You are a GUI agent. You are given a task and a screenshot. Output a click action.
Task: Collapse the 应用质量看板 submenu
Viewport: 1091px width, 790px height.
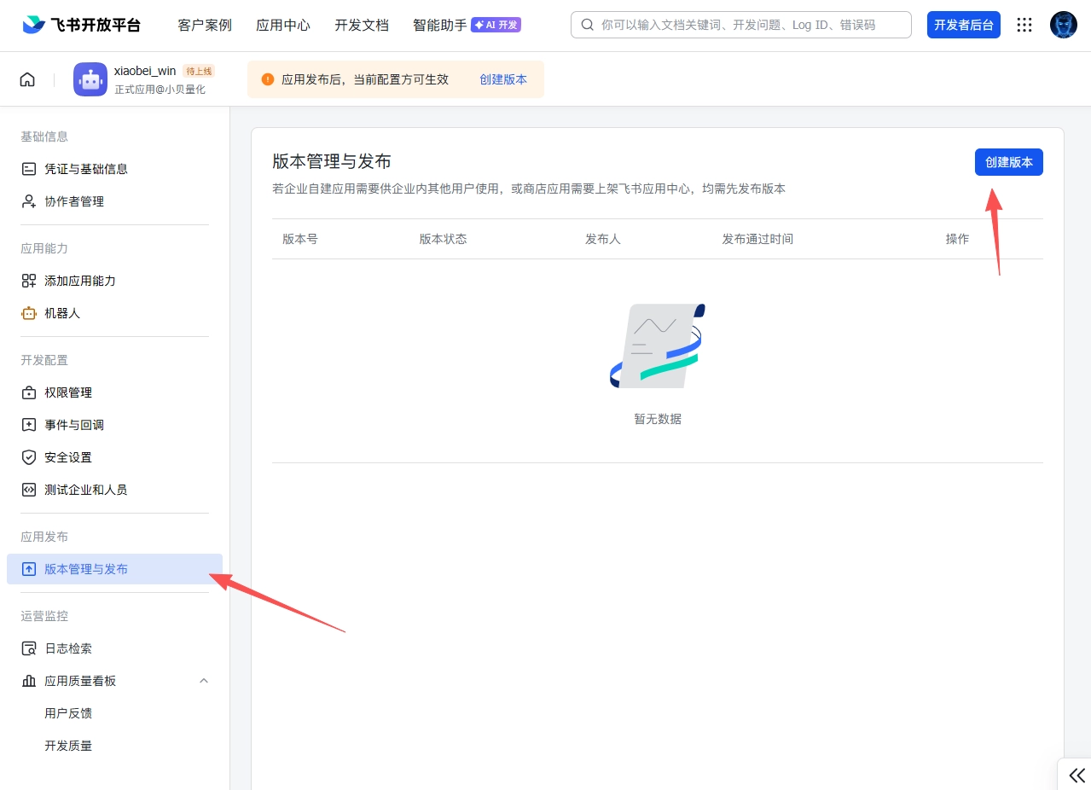[203, 681]
